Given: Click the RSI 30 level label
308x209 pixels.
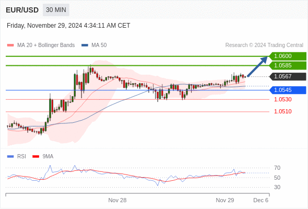Looking at the screenshot, I should (277, 187).
